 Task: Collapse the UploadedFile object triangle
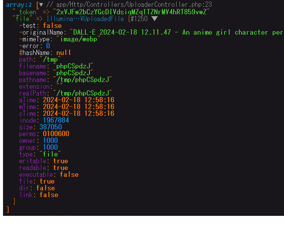pos(154,19)
